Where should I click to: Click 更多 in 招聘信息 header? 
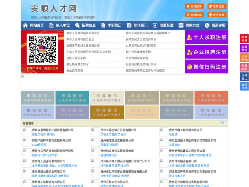(223, 123)
